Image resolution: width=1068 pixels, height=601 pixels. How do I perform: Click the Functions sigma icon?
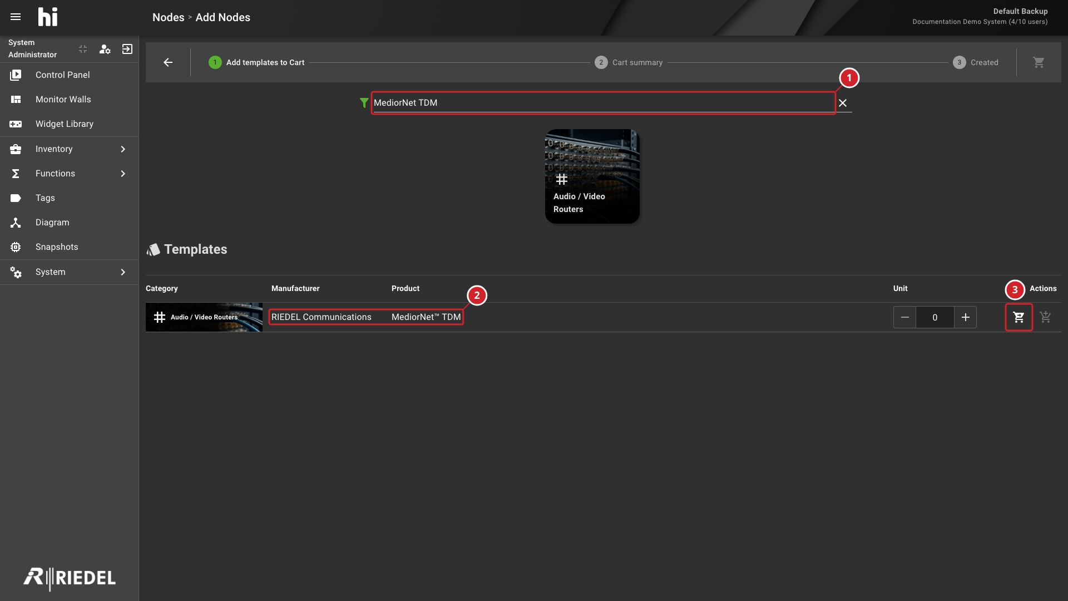coord(16,174)
